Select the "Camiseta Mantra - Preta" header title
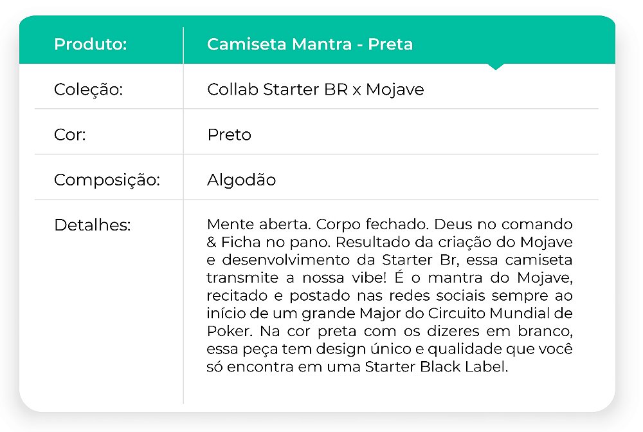Image resolution: width=643 pixels, height=432 pixels. (310, 44)
